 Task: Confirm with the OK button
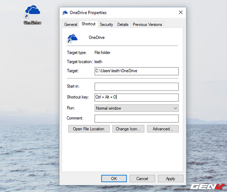coord(114,179)
